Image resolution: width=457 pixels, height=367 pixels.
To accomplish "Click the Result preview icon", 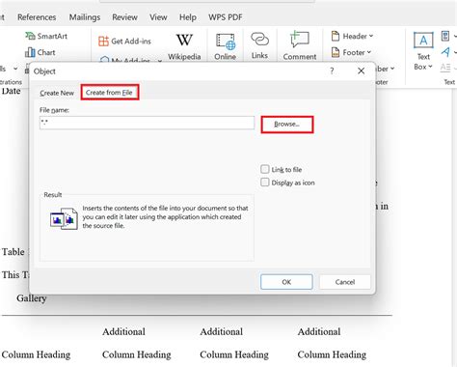I will tap(64, 219).
